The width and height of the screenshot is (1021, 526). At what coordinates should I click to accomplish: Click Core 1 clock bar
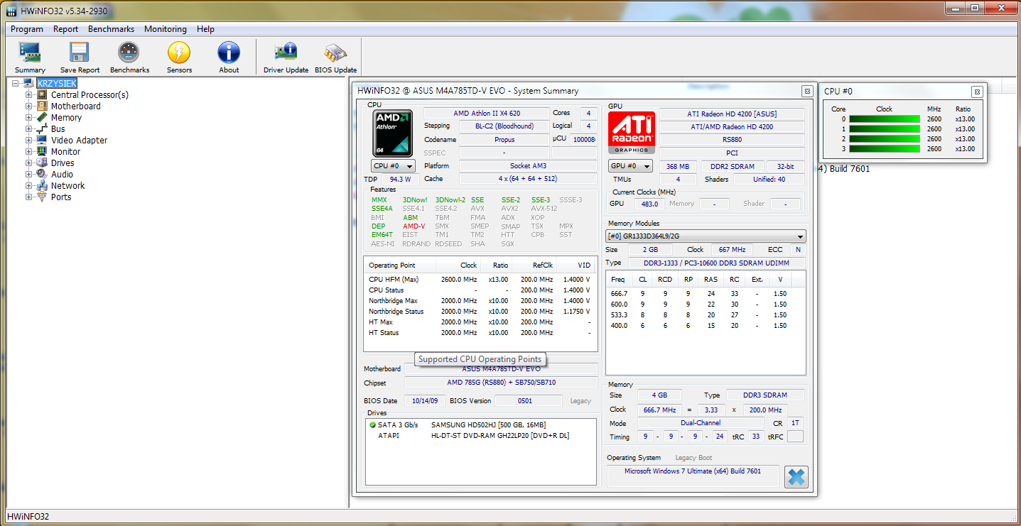coord(885,129)
